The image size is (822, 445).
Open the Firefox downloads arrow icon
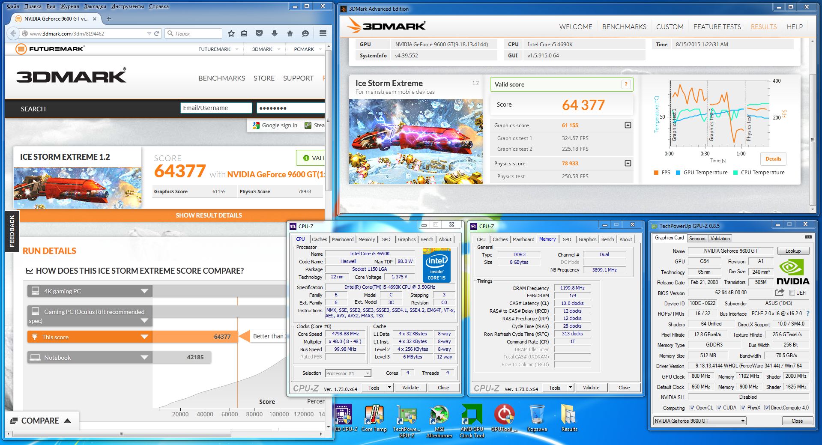[275, 33]
